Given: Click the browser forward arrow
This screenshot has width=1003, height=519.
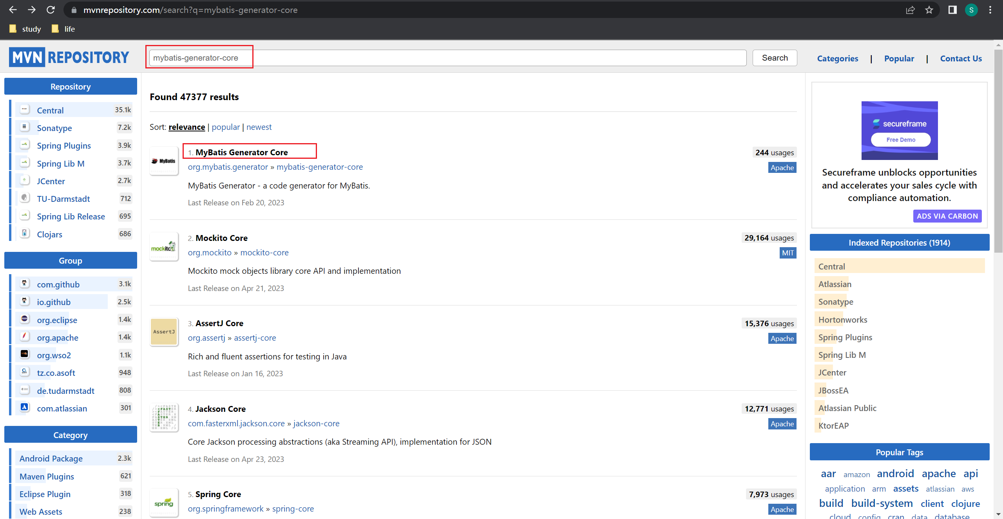Looking at the screenshot, I should [32, 10].
